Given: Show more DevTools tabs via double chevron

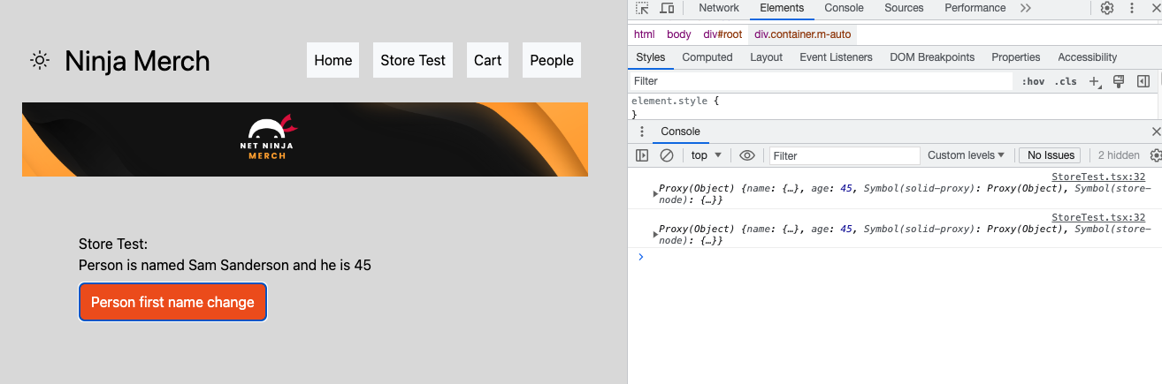Looking at the screenshot, I should (x=1026, y=8).
